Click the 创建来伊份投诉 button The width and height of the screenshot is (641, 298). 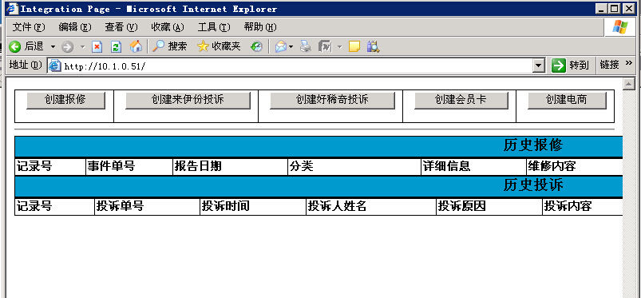pos(188,101)
